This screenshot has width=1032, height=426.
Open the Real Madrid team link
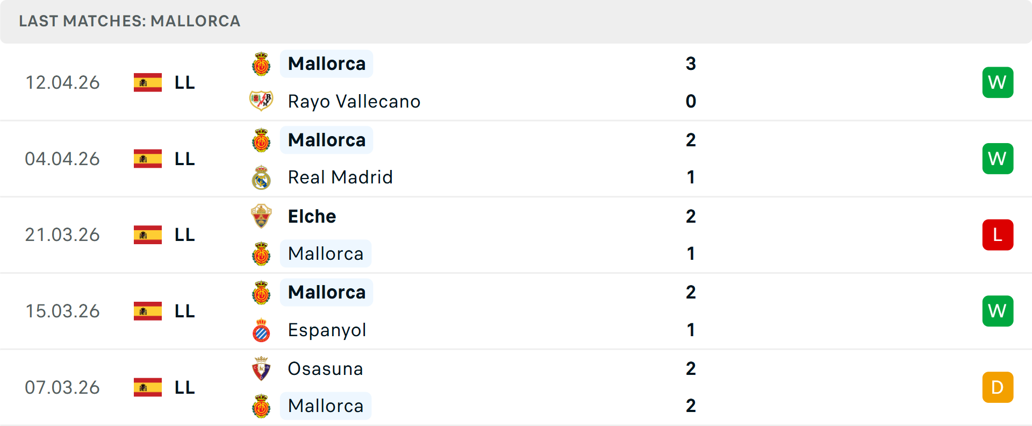340,177
